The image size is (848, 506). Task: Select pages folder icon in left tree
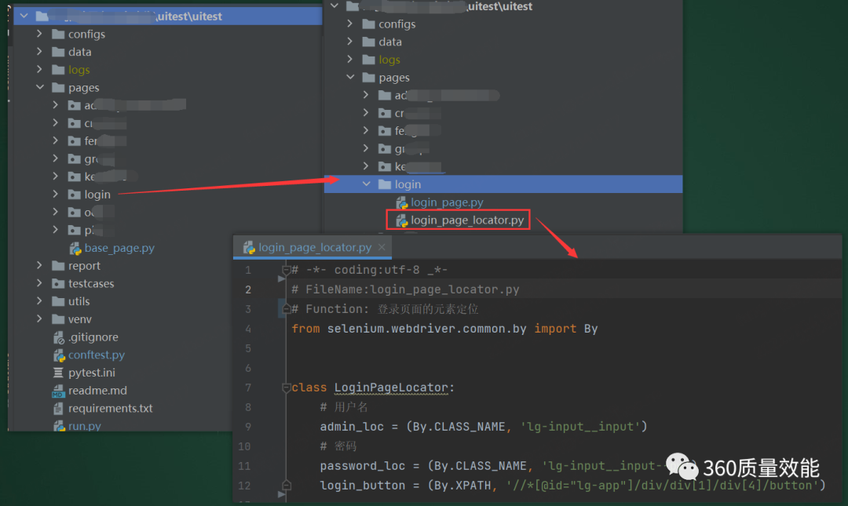[58, 88]
